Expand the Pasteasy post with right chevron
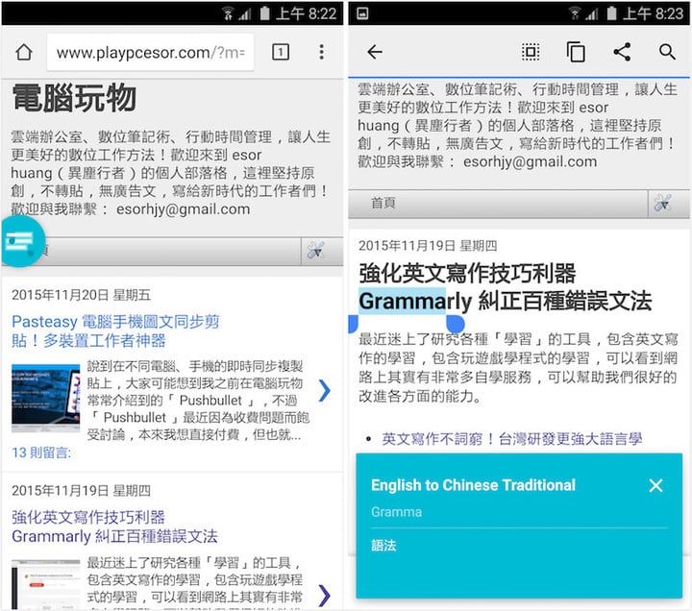Image resolution: width=692 pixels, height=611 pixels. [324, 390]
